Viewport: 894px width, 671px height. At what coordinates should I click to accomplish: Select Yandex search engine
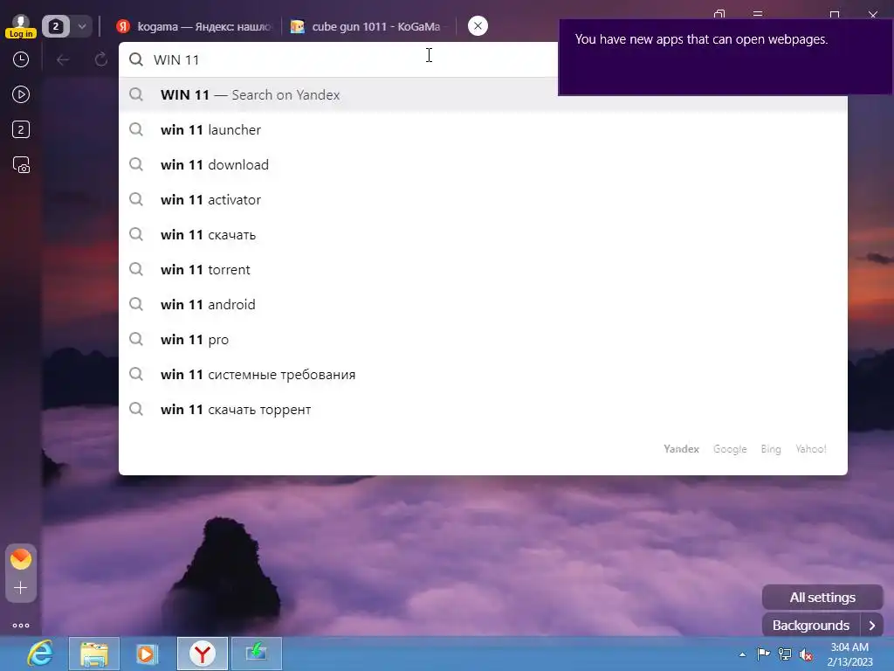pos(681,449)
